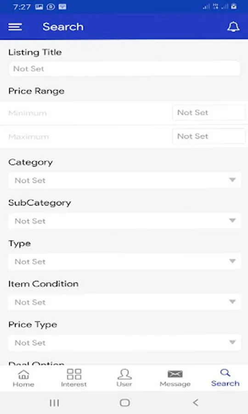
Task: Tap the notification bell icon
Action: pos(233,27)
